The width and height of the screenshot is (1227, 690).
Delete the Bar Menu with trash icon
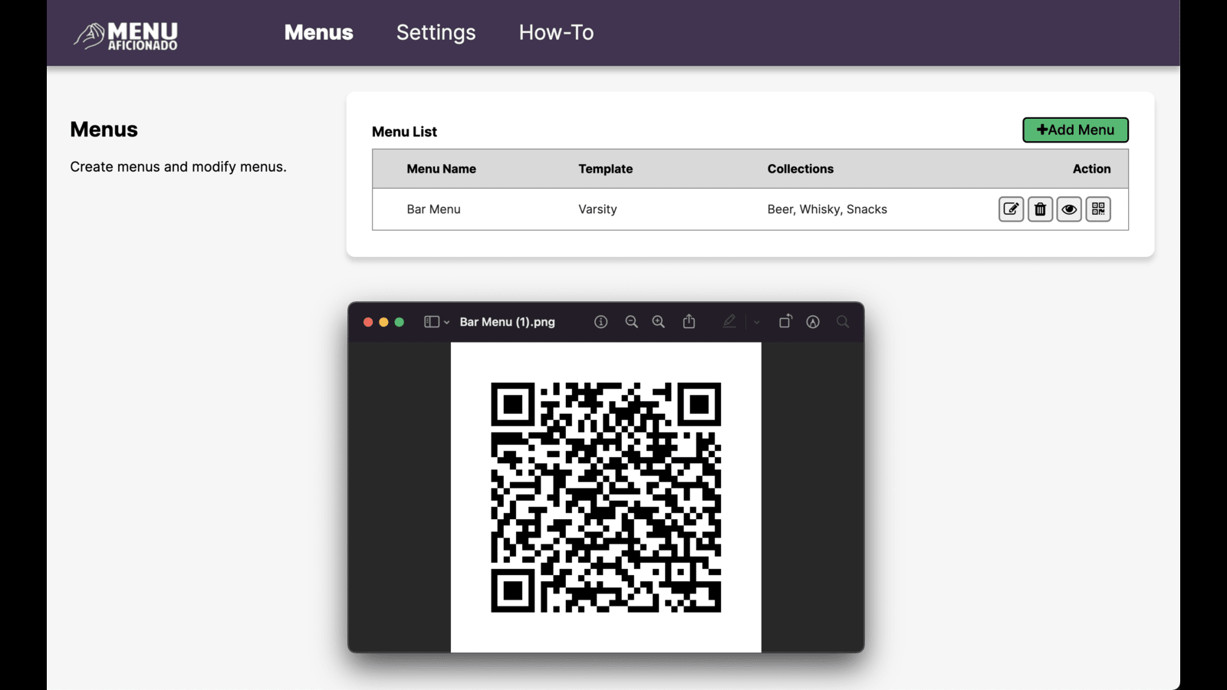coord(1040,209)
